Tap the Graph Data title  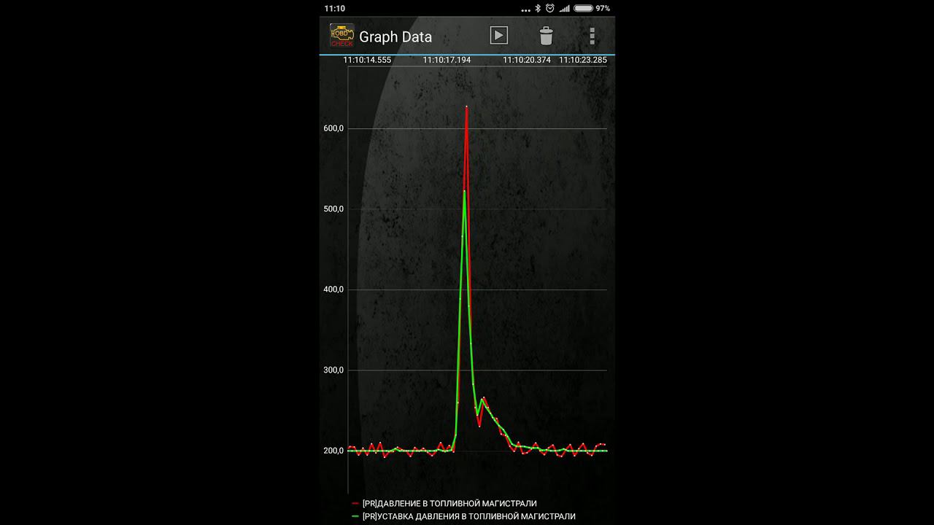click(395, 36)
